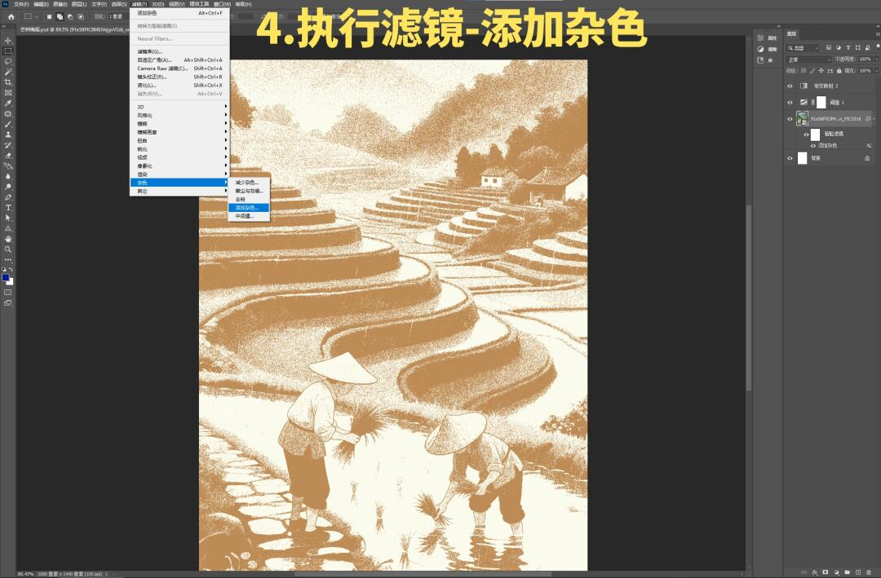Viewport: 881px width, 578px height.
Task: Open the opacity 100% dropdown arrow
Action: [876, 59]
